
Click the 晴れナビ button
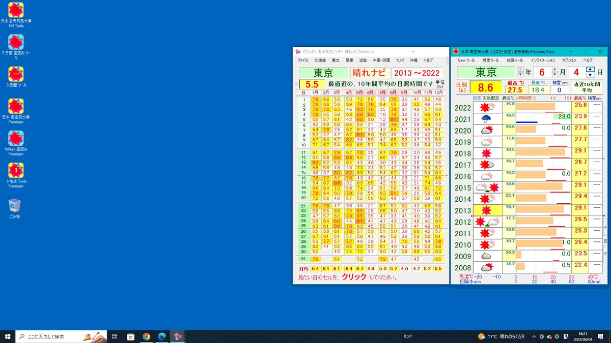point(369,73)
